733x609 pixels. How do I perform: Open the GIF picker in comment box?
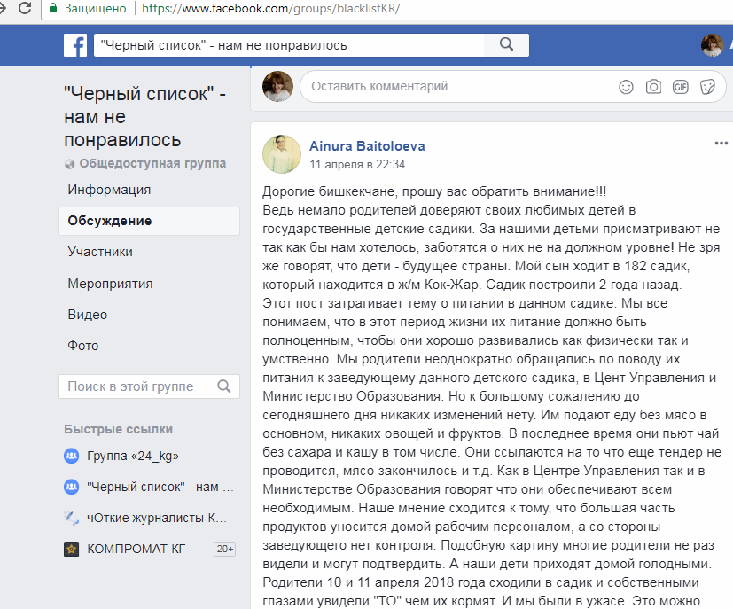point(681,87)
